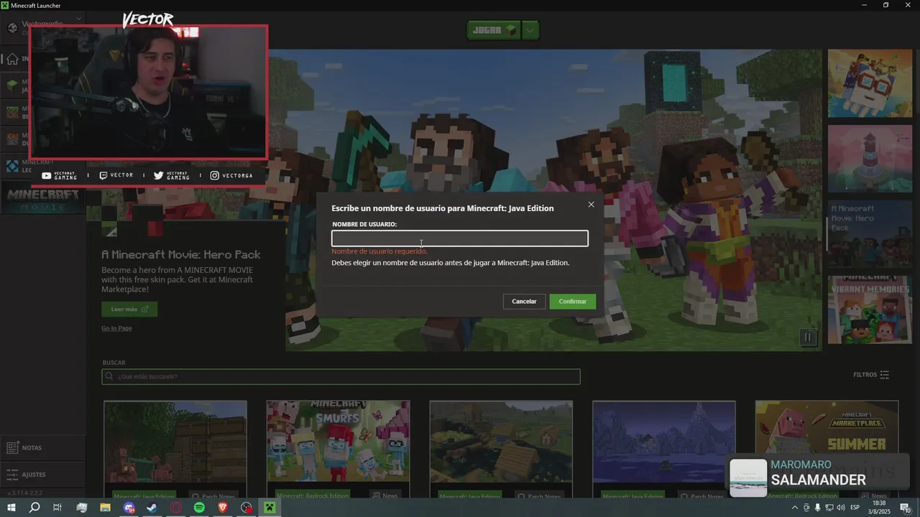
Task: Open the dropdown arrow beside JUGAR
Action: [530, 30]
